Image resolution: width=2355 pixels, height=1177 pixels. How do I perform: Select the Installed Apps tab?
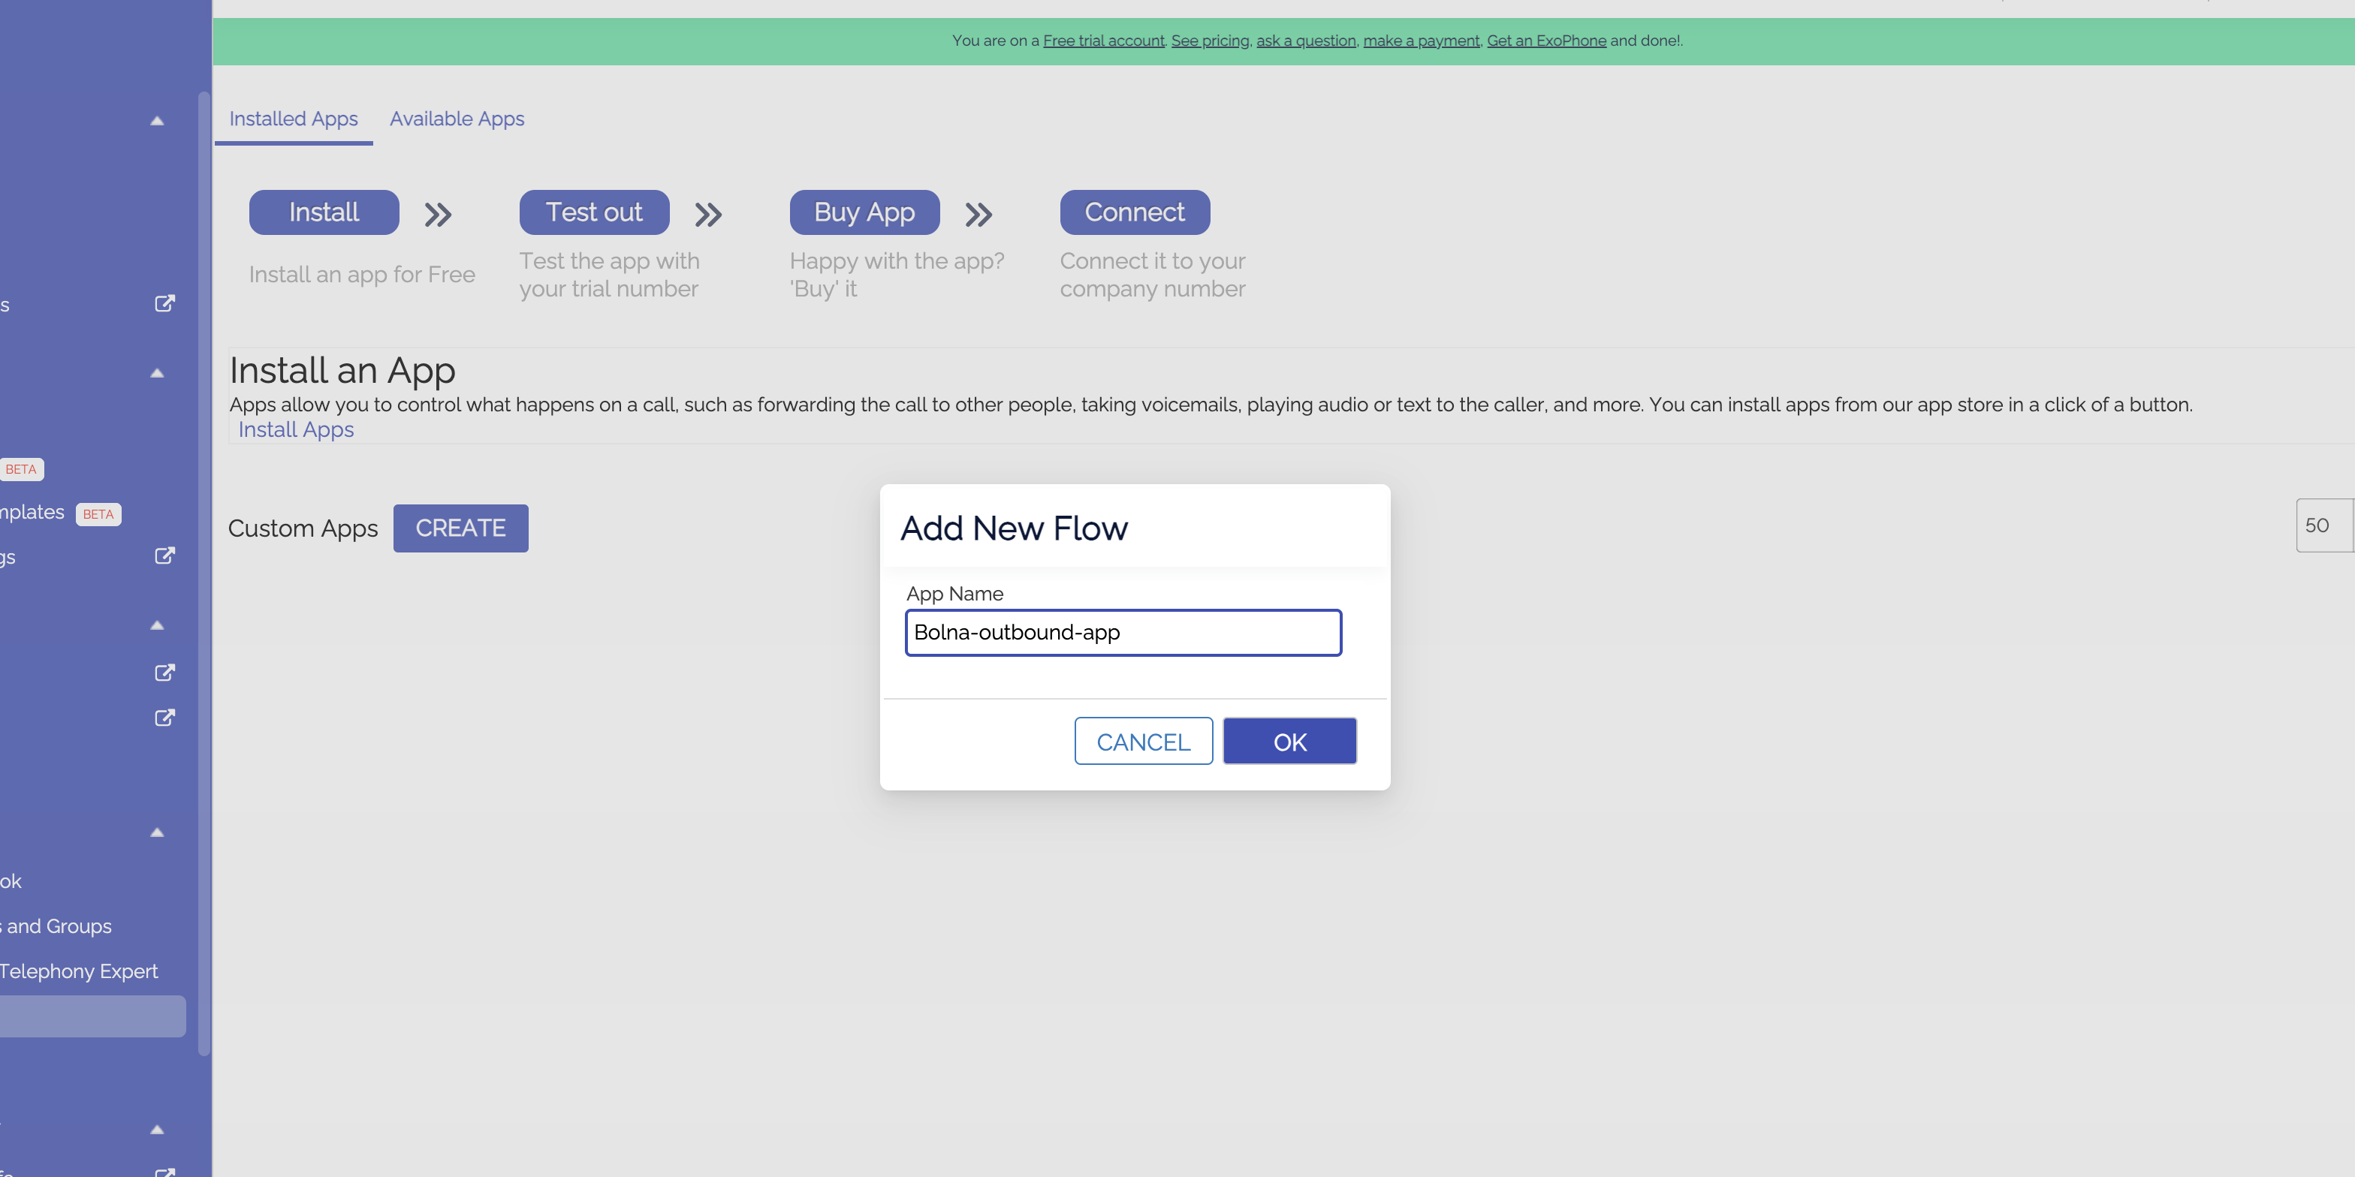pos(294,119)
